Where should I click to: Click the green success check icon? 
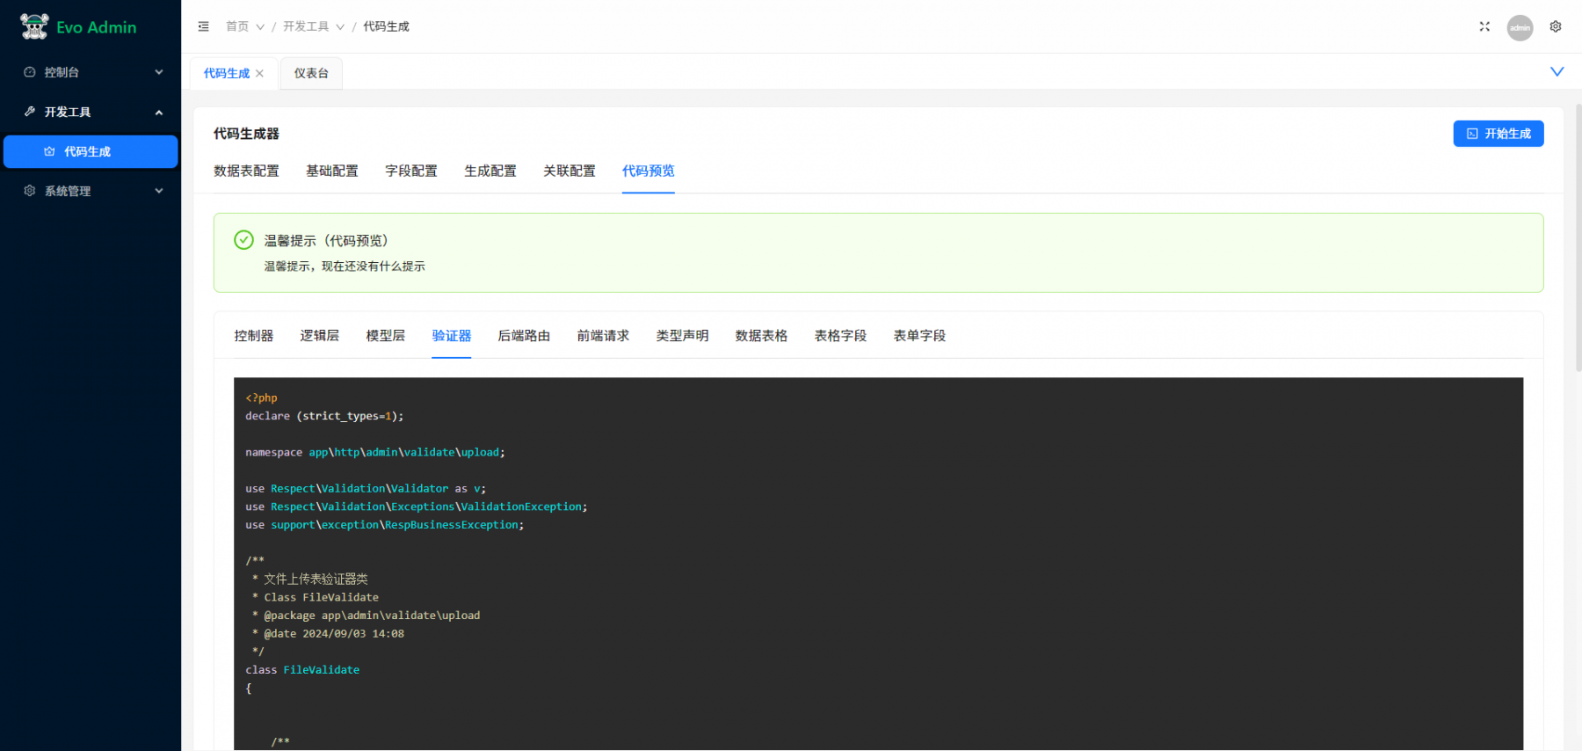coord(243,240)
